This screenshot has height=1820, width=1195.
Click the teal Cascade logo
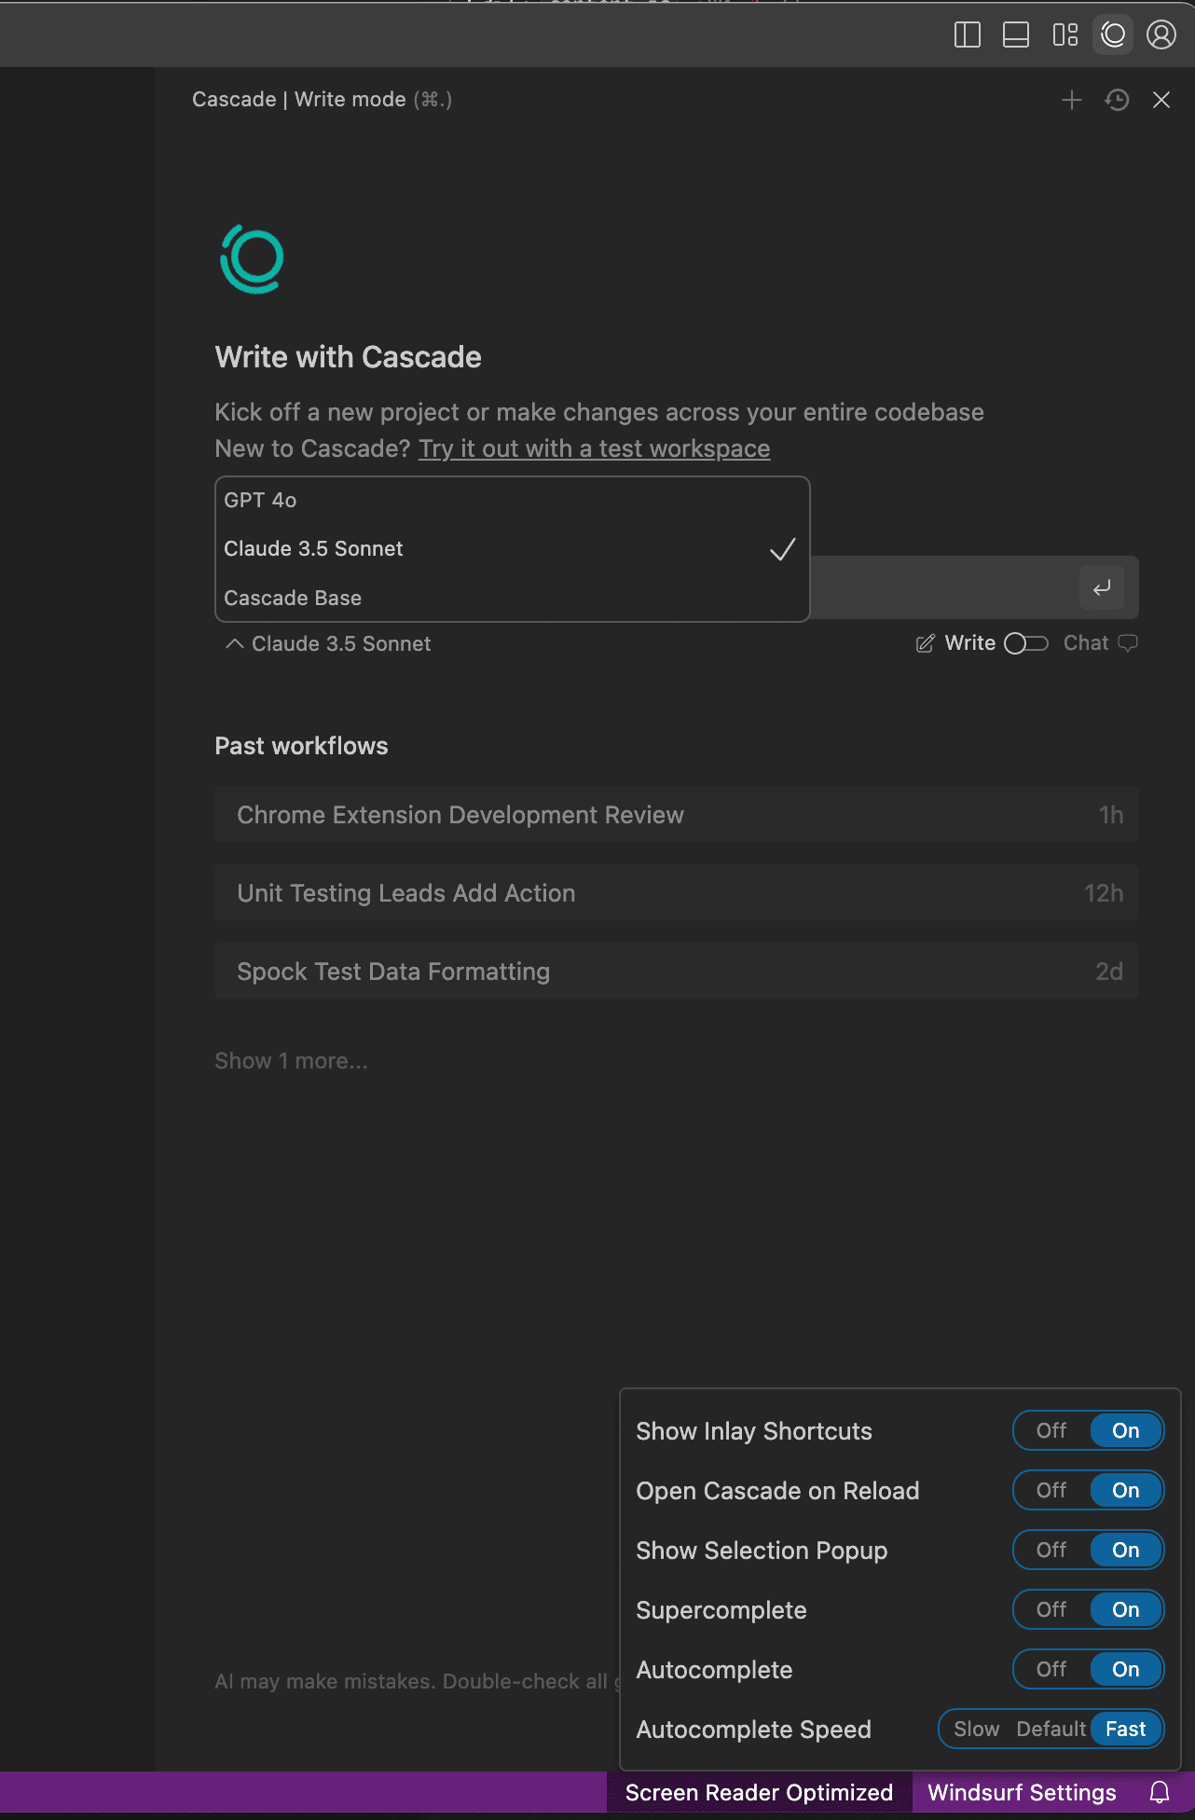pos(252,258)
